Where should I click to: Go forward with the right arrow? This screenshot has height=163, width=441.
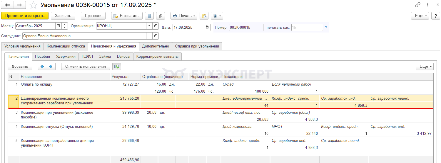19,5
